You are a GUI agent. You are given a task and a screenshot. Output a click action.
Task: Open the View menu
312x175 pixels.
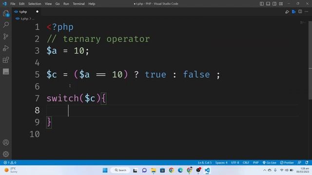tap(48, 4)
